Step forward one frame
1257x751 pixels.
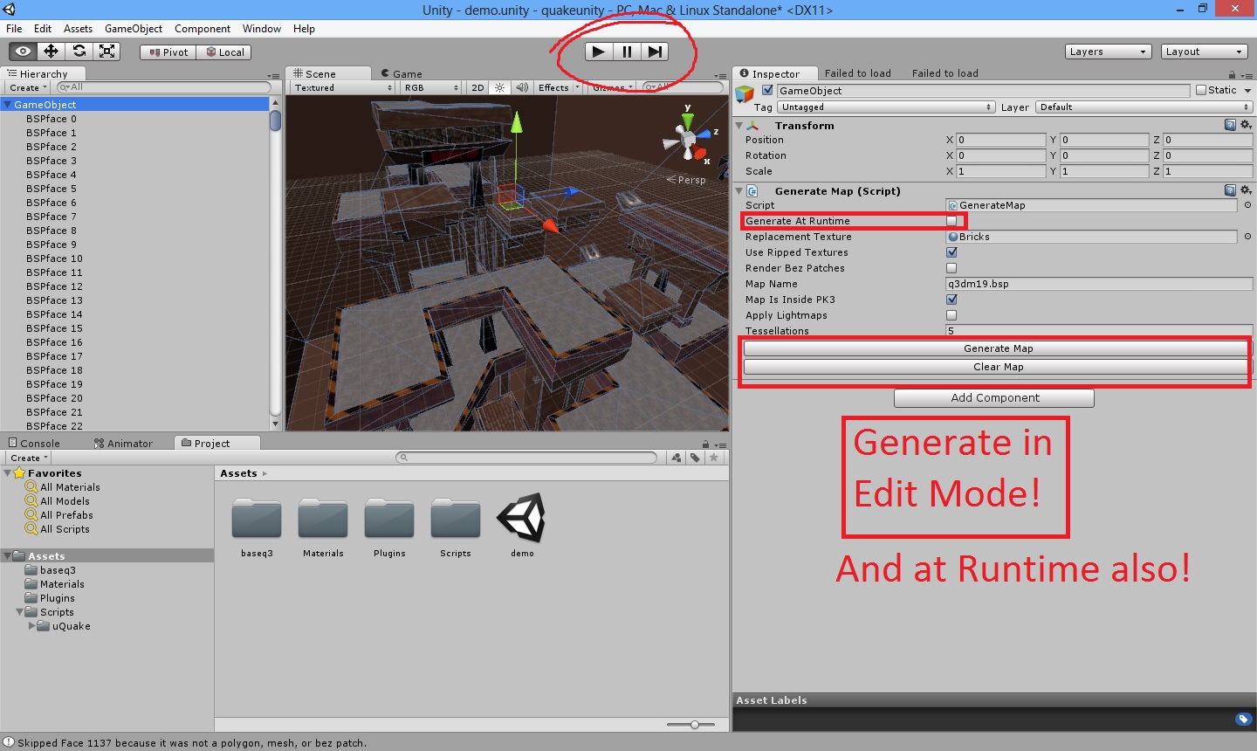[x=655, y=52]
